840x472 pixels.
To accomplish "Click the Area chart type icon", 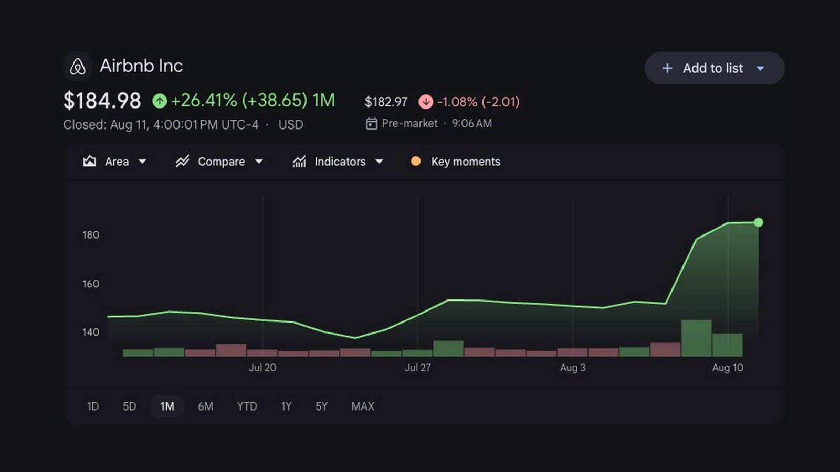I will [90, 162].
